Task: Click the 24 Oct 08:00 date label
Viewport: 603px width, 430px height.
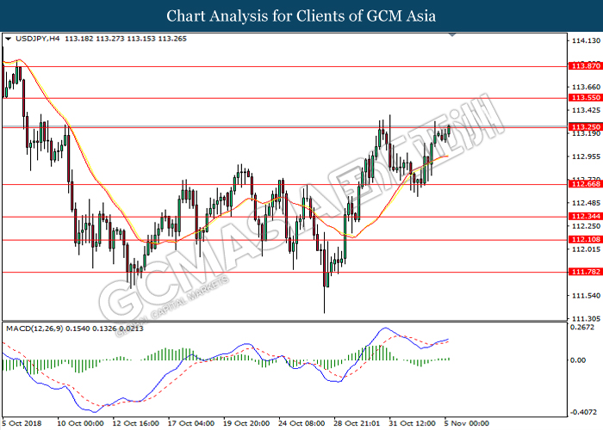Action: pyautogui.click(x=301, y=423)
